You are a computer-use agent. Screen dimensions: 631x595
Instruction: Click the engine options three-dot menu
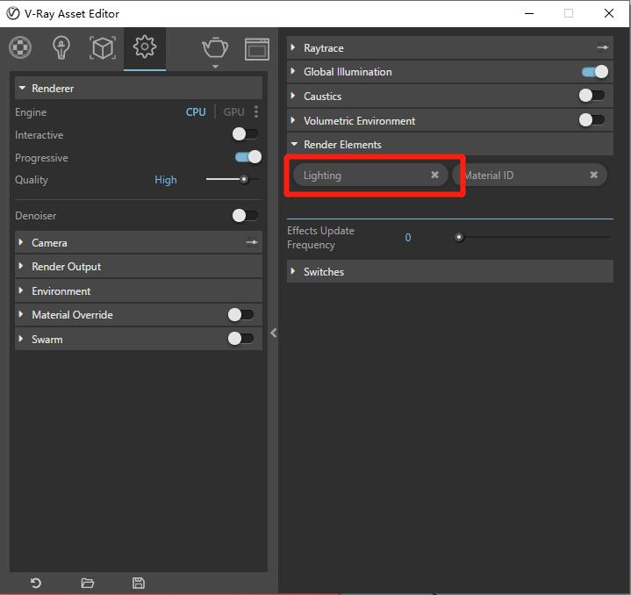click(x=256, y=111)
